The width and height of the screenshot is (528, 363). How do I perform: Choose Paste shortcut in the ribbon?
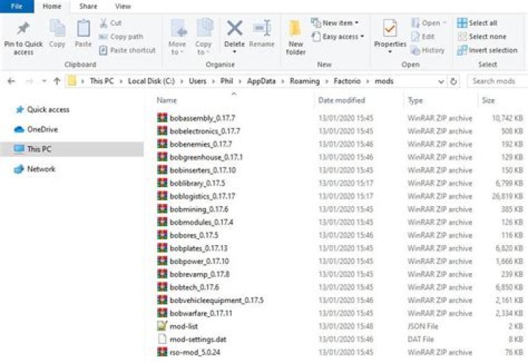click(x=128, y=51)
